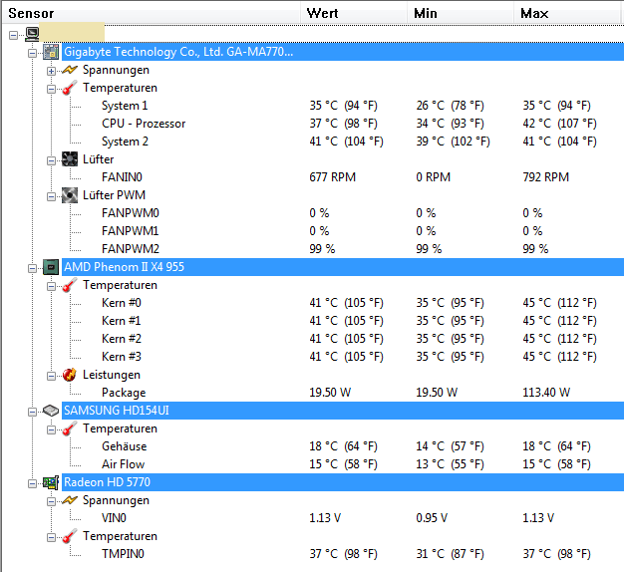Select the Kern #2 row
The height and width of the screenshot is (572, 624).
[362, 339]
